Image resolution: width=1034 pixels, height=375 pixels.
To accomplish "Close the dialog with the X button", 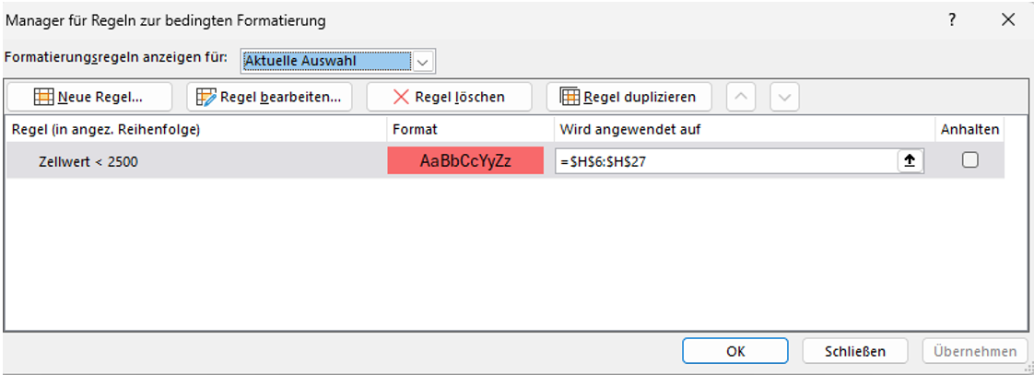I will (x=1007, y=20).
